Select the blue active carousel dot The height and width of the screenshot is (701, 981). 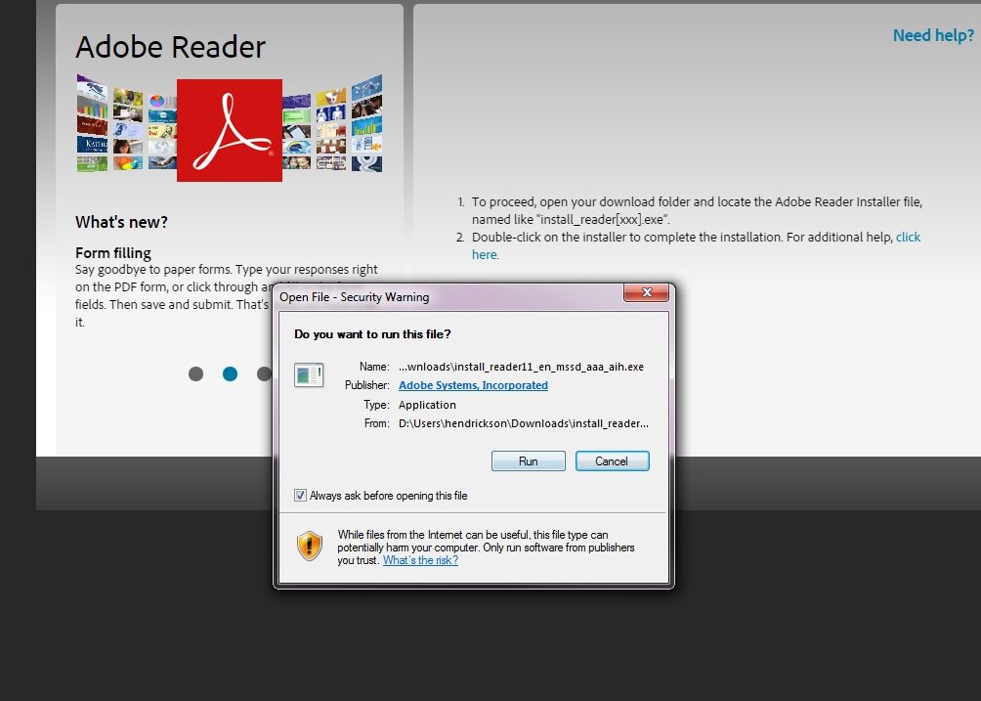pyautogui.click(x=230, y=373)
